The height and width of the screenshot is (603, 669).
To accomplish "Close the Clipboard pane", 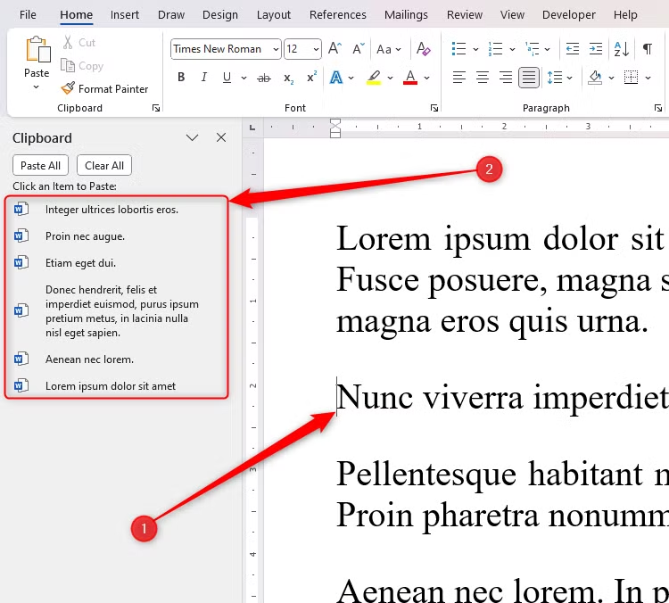I will coord(221,137).
